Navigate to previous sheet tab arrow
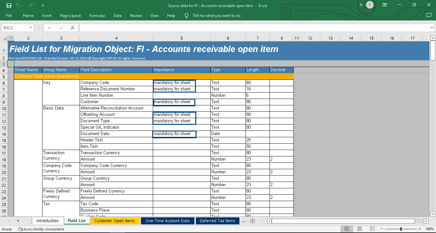 click(9, 221)
